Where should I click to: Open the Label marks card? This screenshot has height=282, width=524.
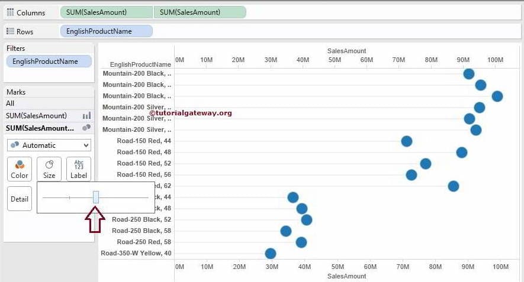point(79,169)
